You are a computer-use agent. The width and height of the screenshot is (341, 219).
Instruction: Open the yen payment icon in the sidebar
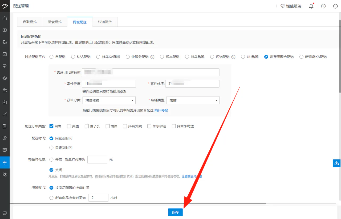5,30
